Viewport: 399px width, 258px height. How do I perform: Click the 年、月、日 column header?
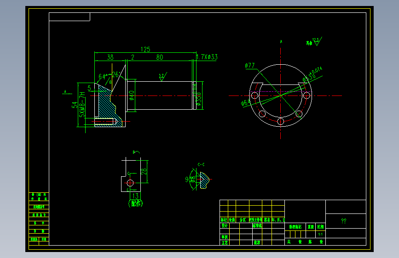278,220
